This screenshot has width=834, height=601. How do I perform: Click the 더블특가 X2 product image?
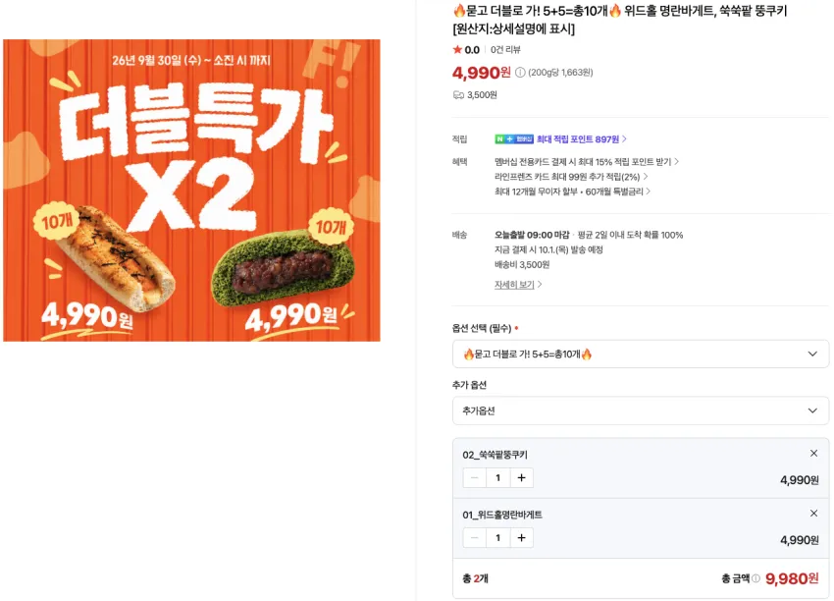(x=191, y=191)
